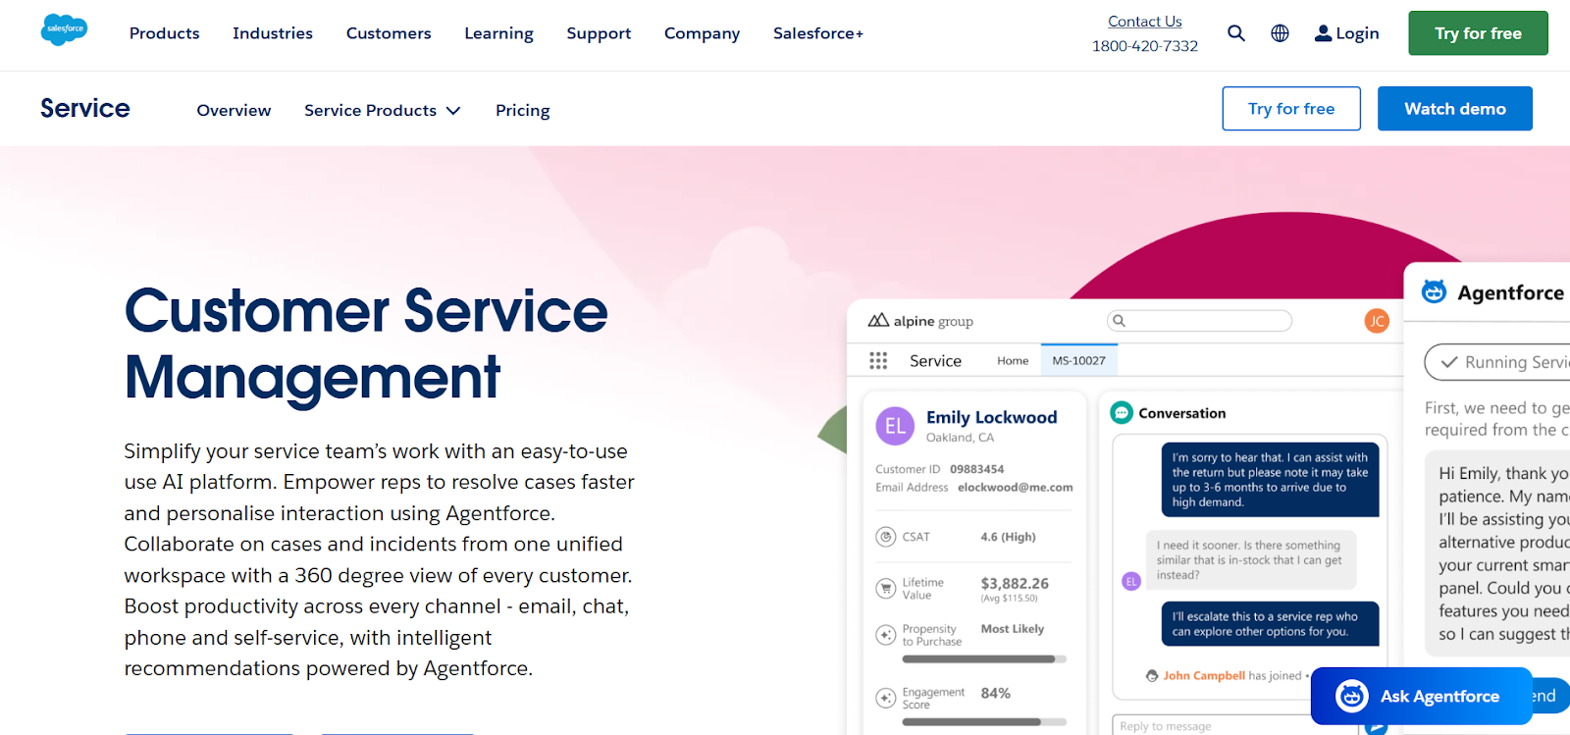Click the magnifier in alpine search bar
The height and width of the screenshot is (735, 1570).
[x=1119, y=321]
